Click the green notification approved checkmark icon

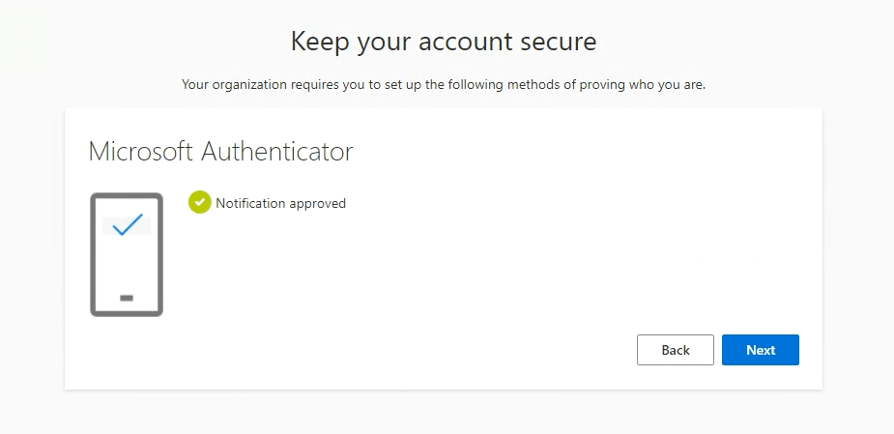click(x=200, y=202)
